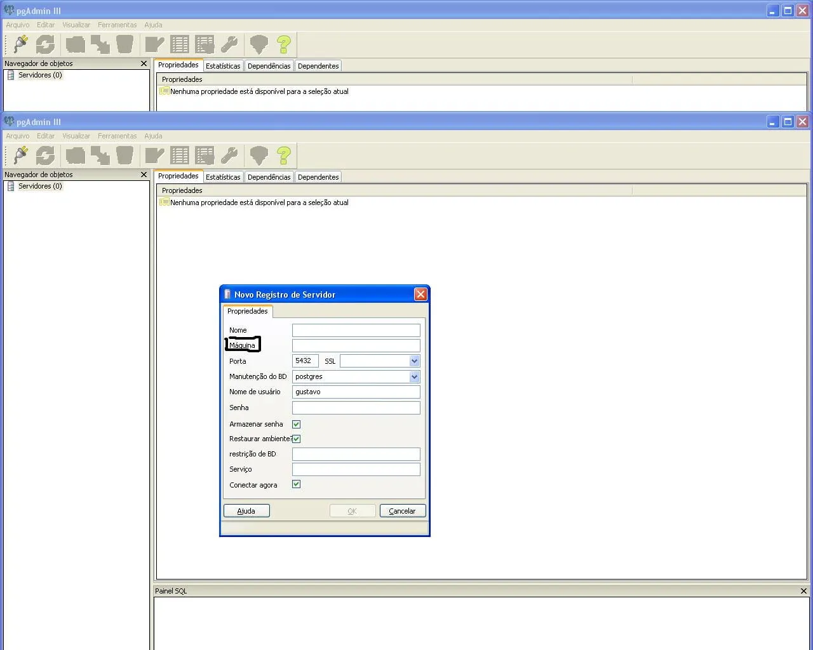Click the restrição de BD field
Screen dimensions: 813x650
(356, 454)
